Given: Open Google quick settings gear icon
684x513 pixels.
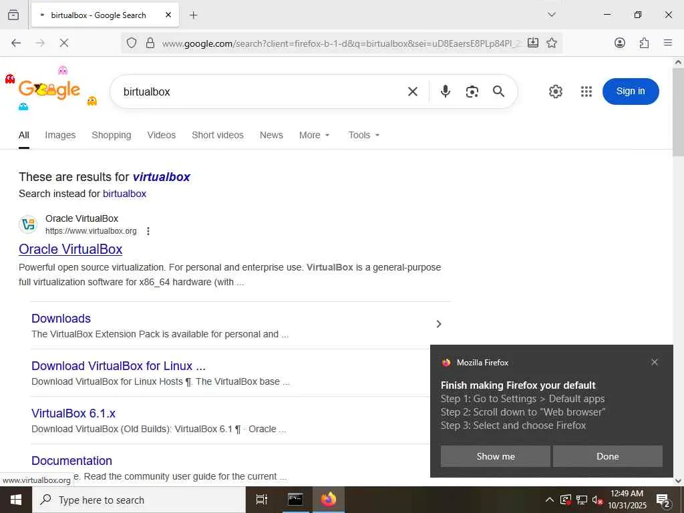Looking at the screenshot, I should (x=555, y=91).
